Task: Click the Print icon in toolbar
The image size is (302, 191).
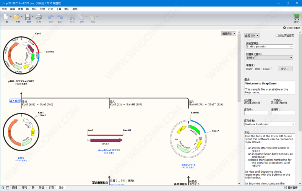Action: 39,17
